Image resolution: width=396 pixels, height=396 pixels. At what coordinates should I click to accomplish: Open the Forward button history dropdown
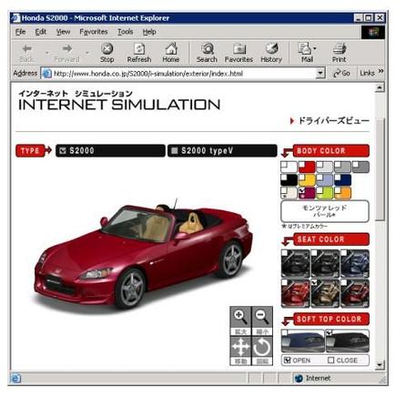pos(87,53)
